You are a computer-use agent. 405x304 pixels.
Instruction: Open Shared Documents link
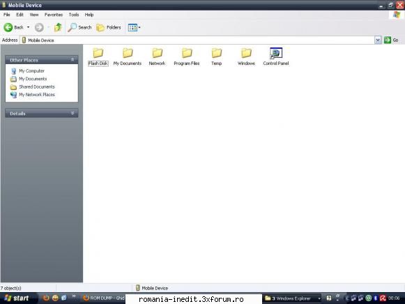pyautogui.click(x=37, y=86)
